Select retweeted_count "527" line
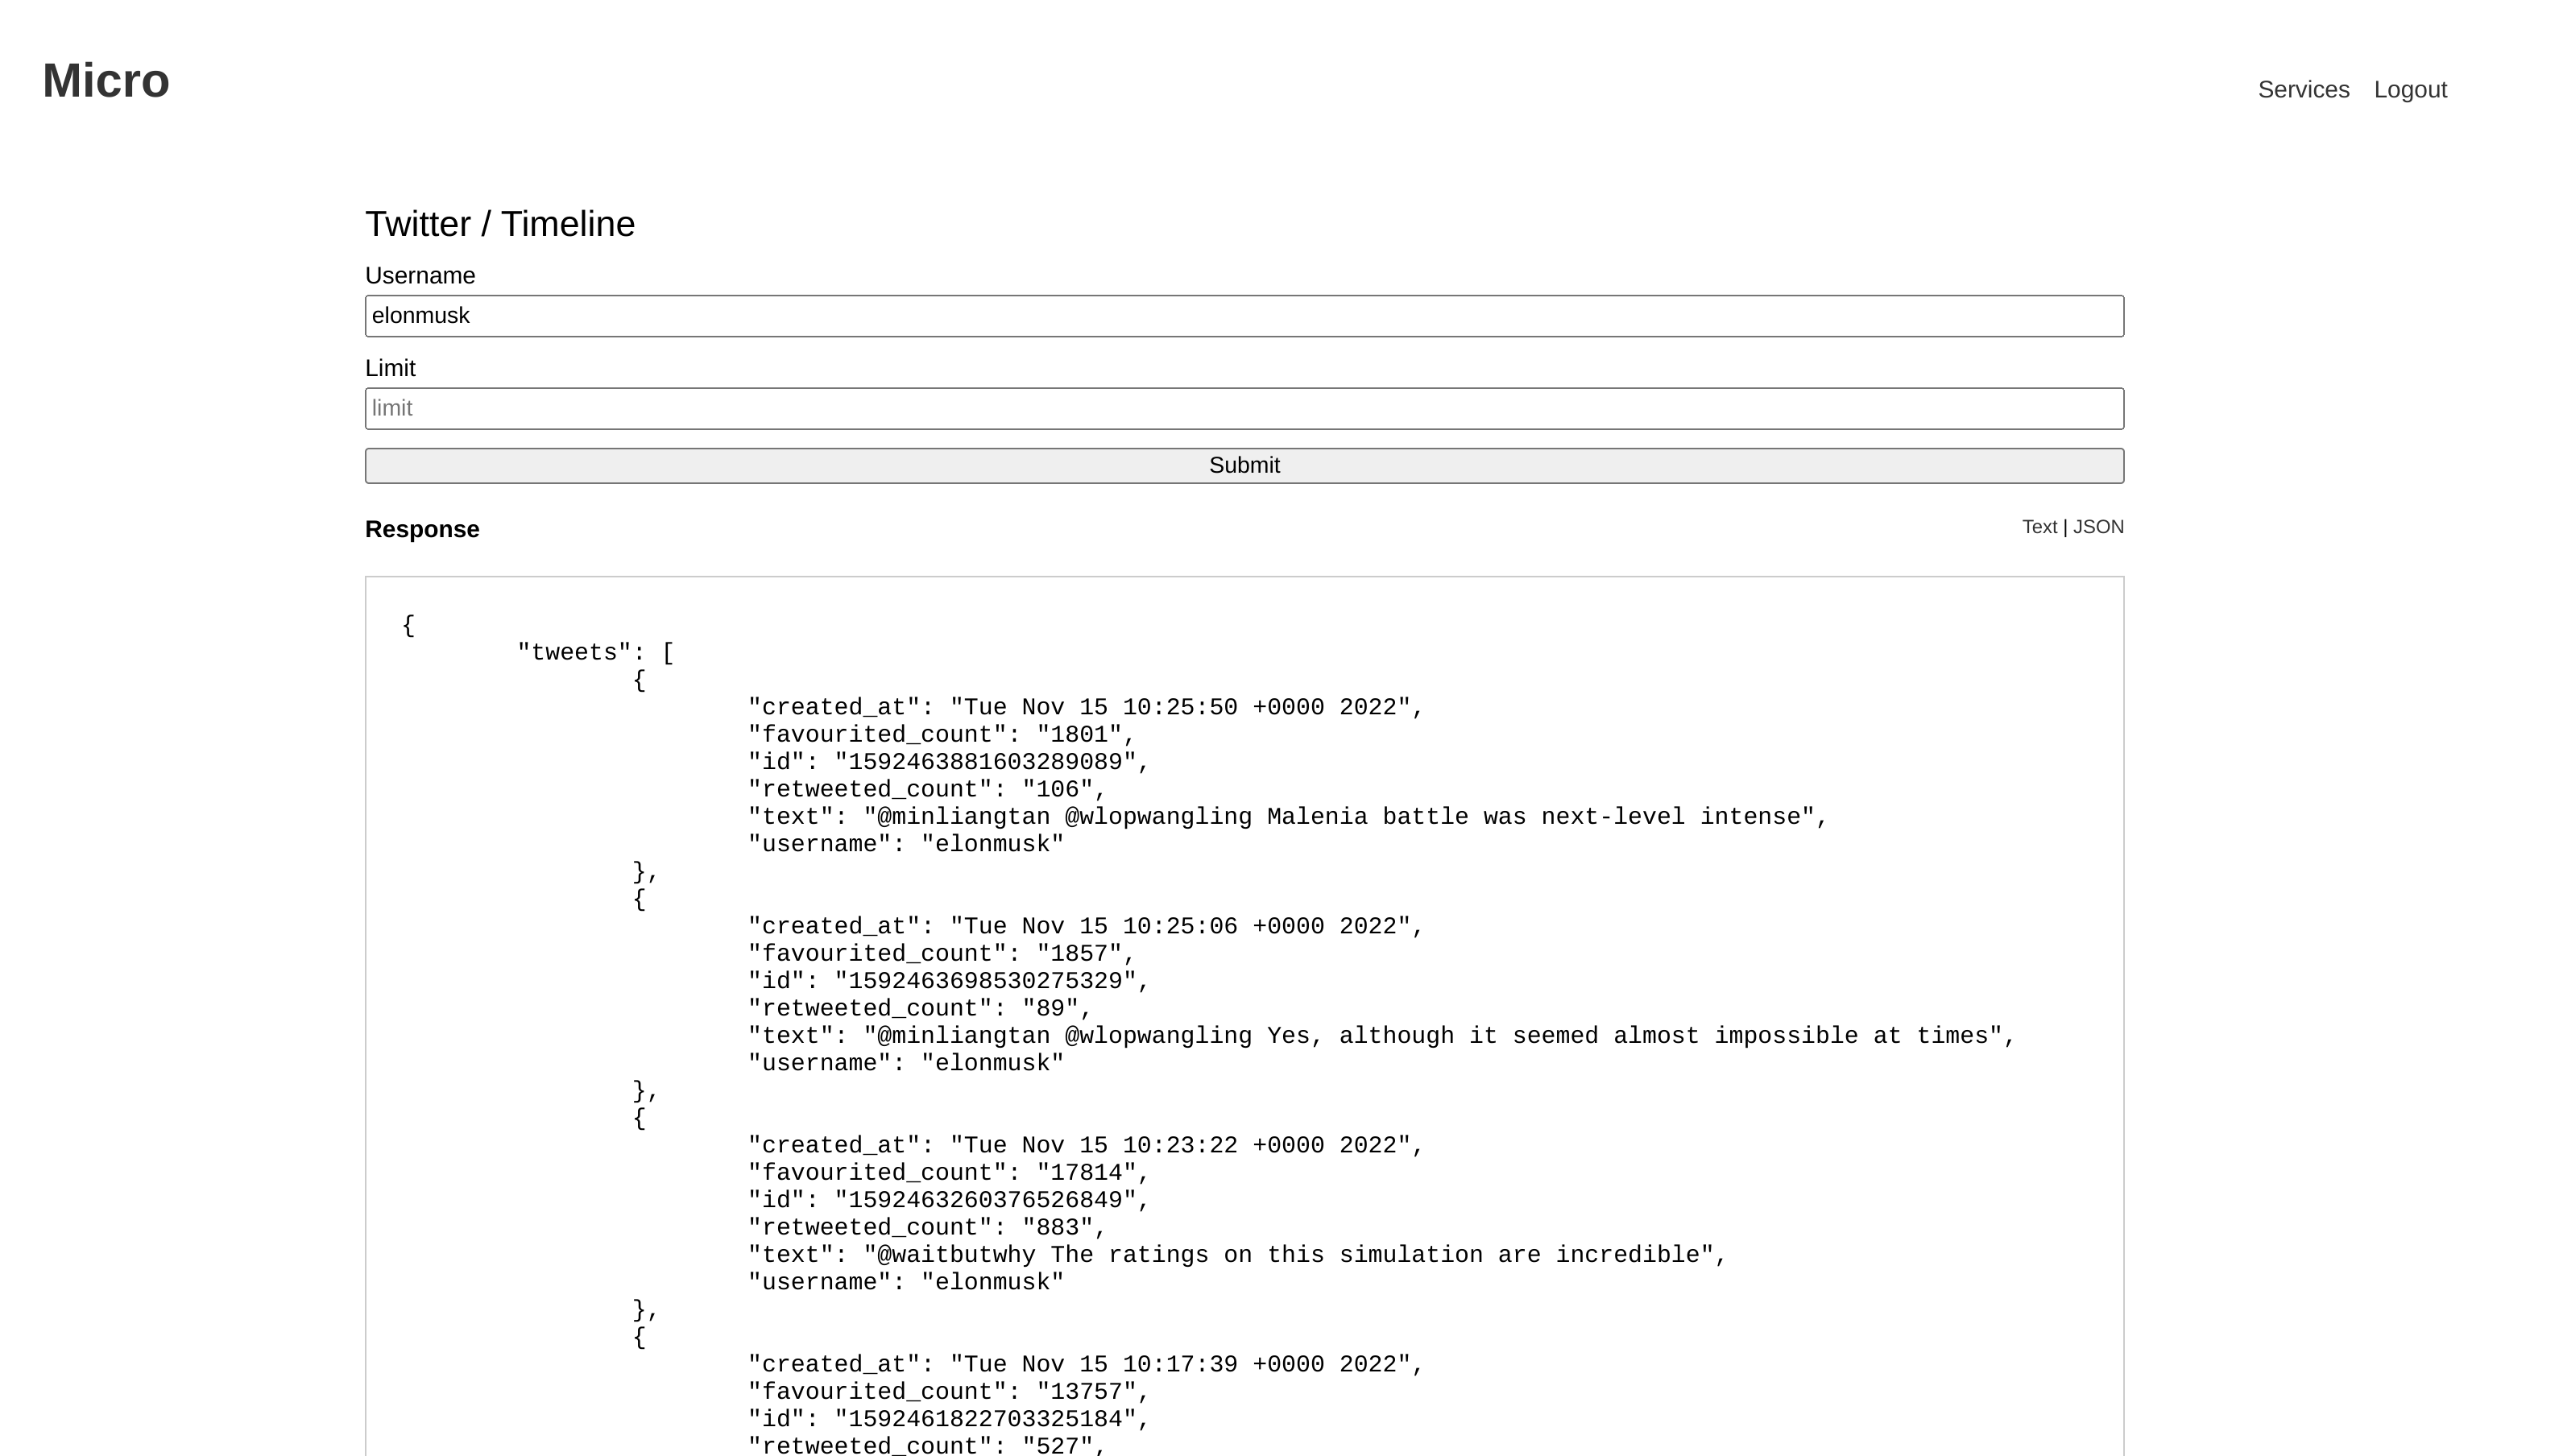2559x1456 pixels. (927, 1446)
